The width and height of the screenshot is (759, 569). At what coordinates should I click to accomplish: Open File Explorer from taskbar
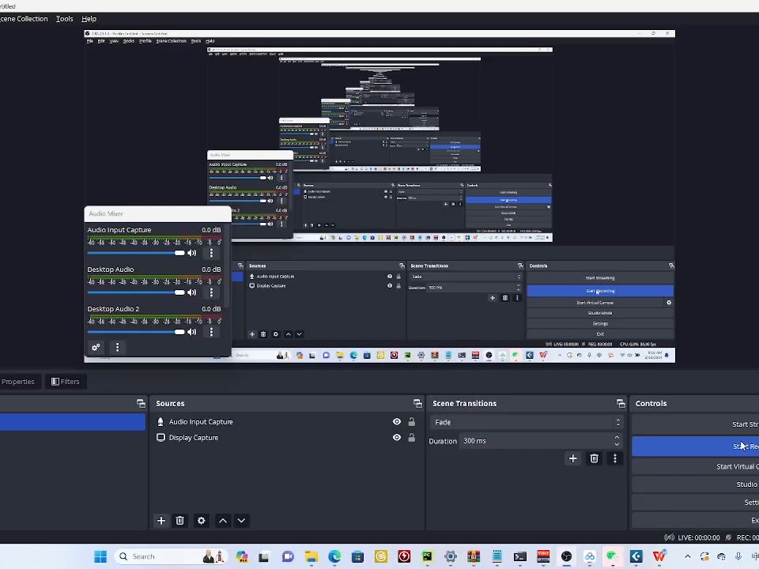tap(312, 556)
